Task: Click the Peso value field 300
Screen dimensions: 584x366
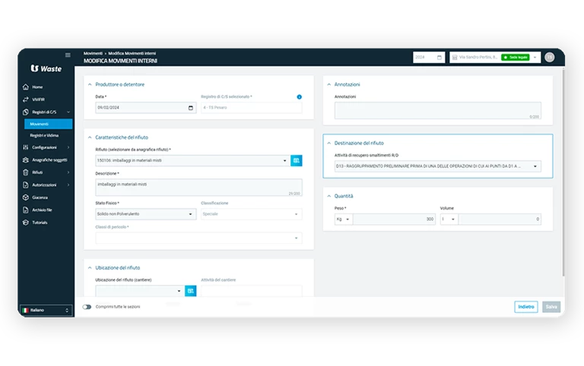Action: 394,219
